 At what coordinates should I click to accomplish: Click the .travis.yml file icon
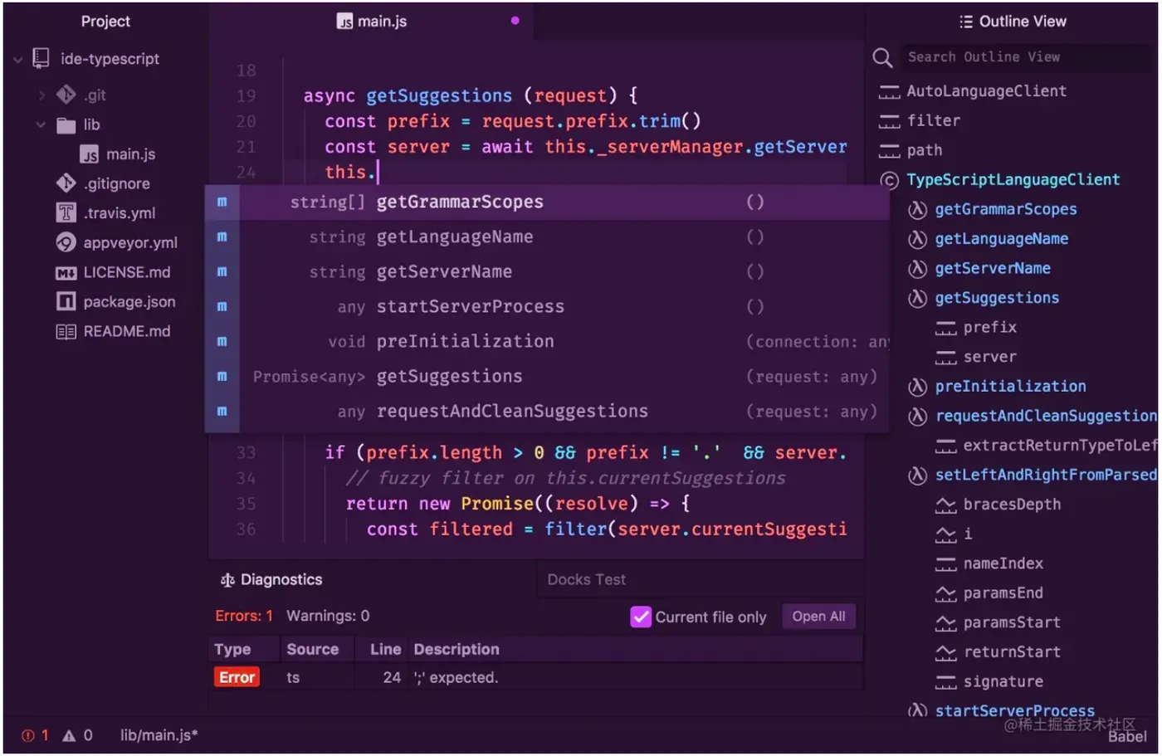pos(66,213)
